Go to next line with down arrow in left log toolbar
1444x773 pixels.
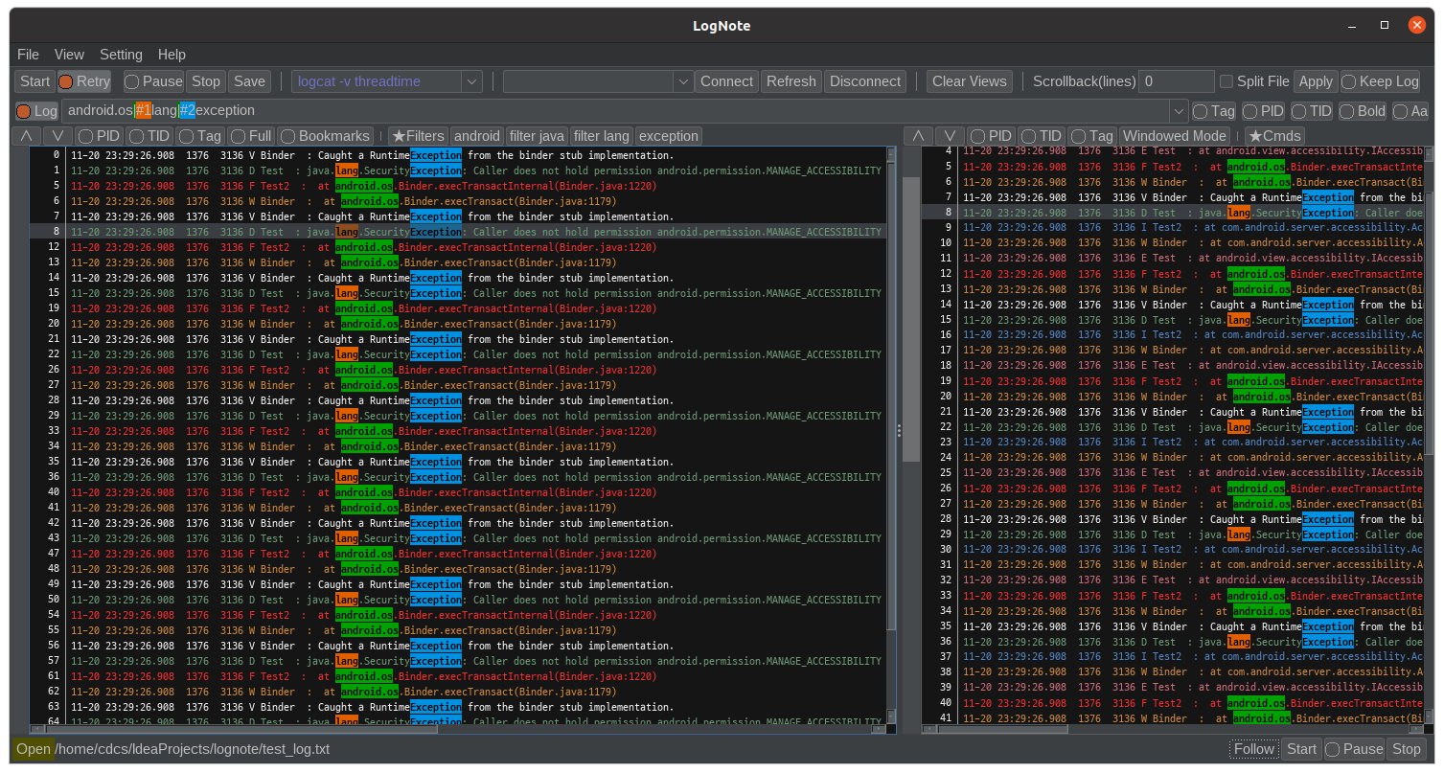(57, 136)
